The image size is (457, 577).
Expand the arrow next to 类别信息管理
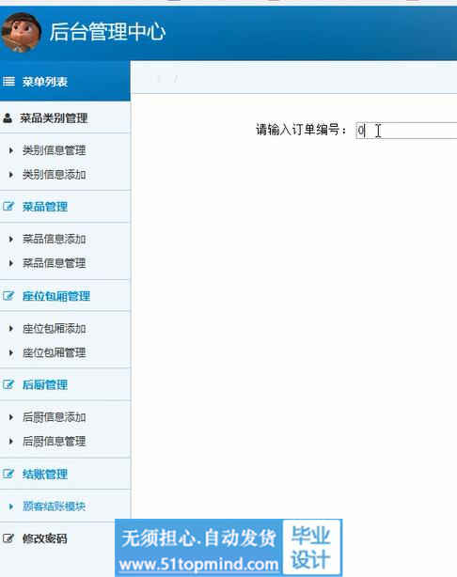11,150
